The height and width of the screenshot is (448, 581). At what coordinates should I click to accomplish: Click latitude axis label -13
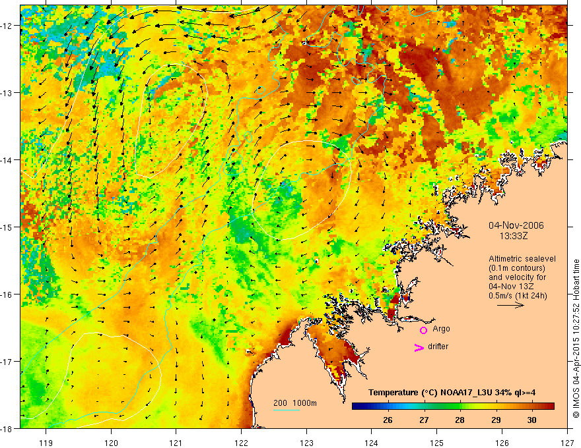coord(7,93)
